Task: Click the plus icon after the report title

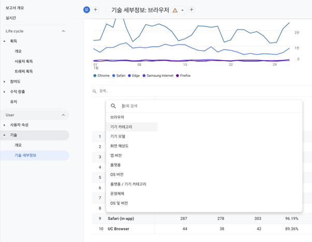Action: tap(192, 10)
